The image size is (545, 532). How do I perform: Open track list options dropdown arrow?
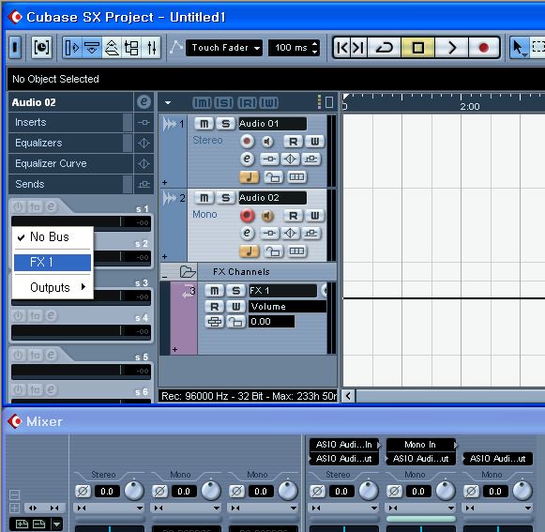[x=168, y=103]
